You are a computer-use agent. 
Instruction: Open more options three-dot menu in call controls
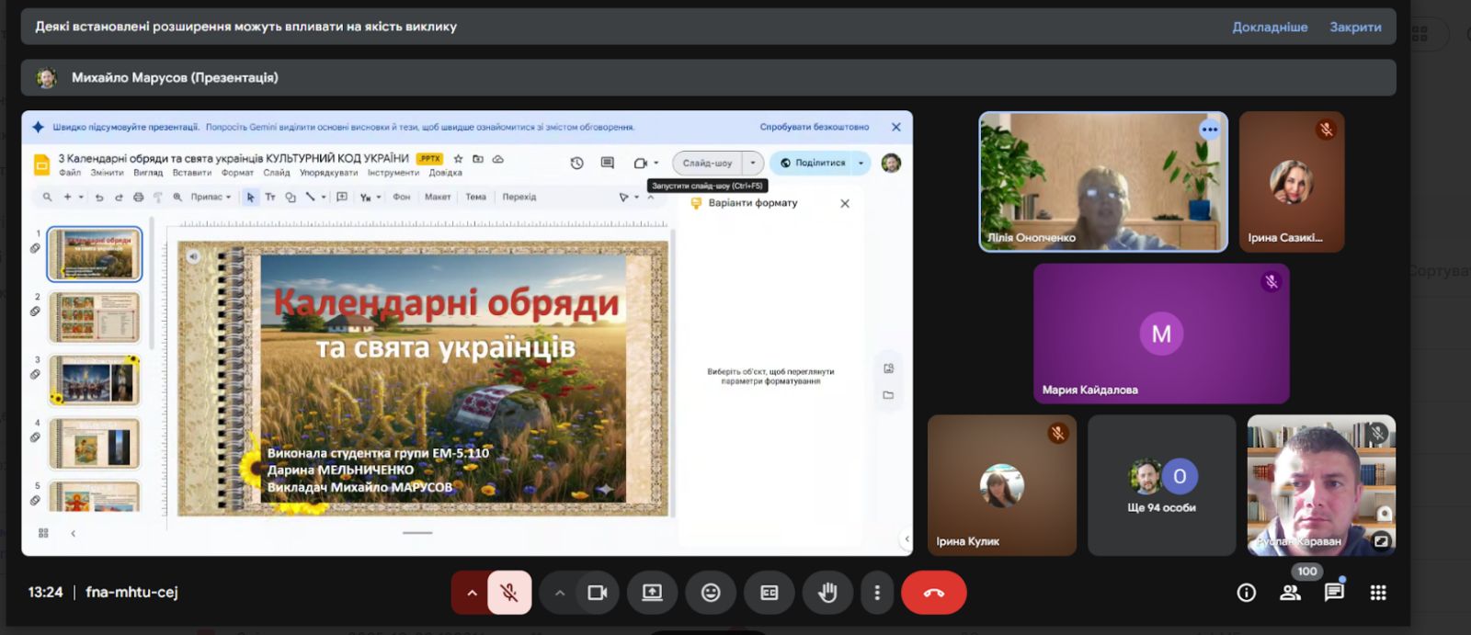pos(877,593)
